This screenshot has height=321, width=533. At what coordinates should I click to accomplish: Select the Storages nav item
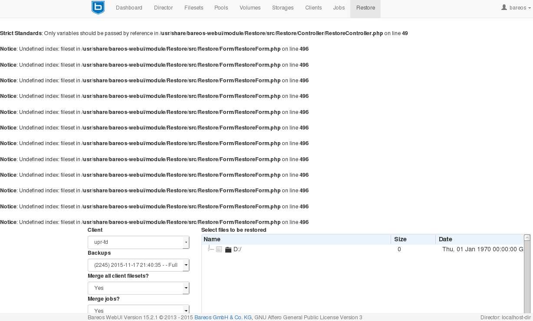point(283,8)
